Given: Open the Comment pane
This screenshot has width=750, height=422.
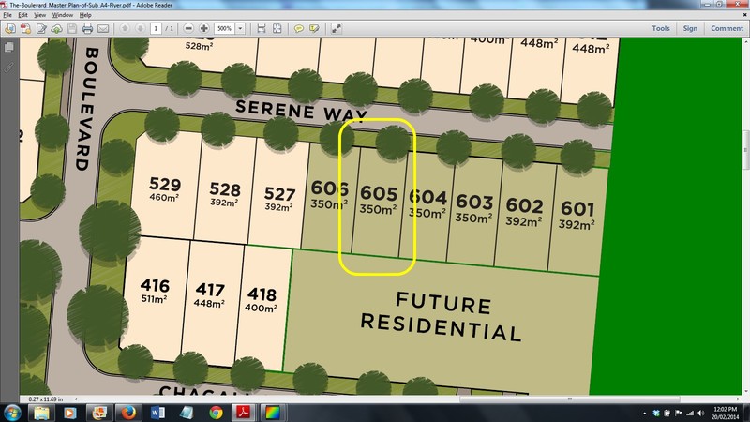Looking at the screenshot, I should click(x=727, y=29).
